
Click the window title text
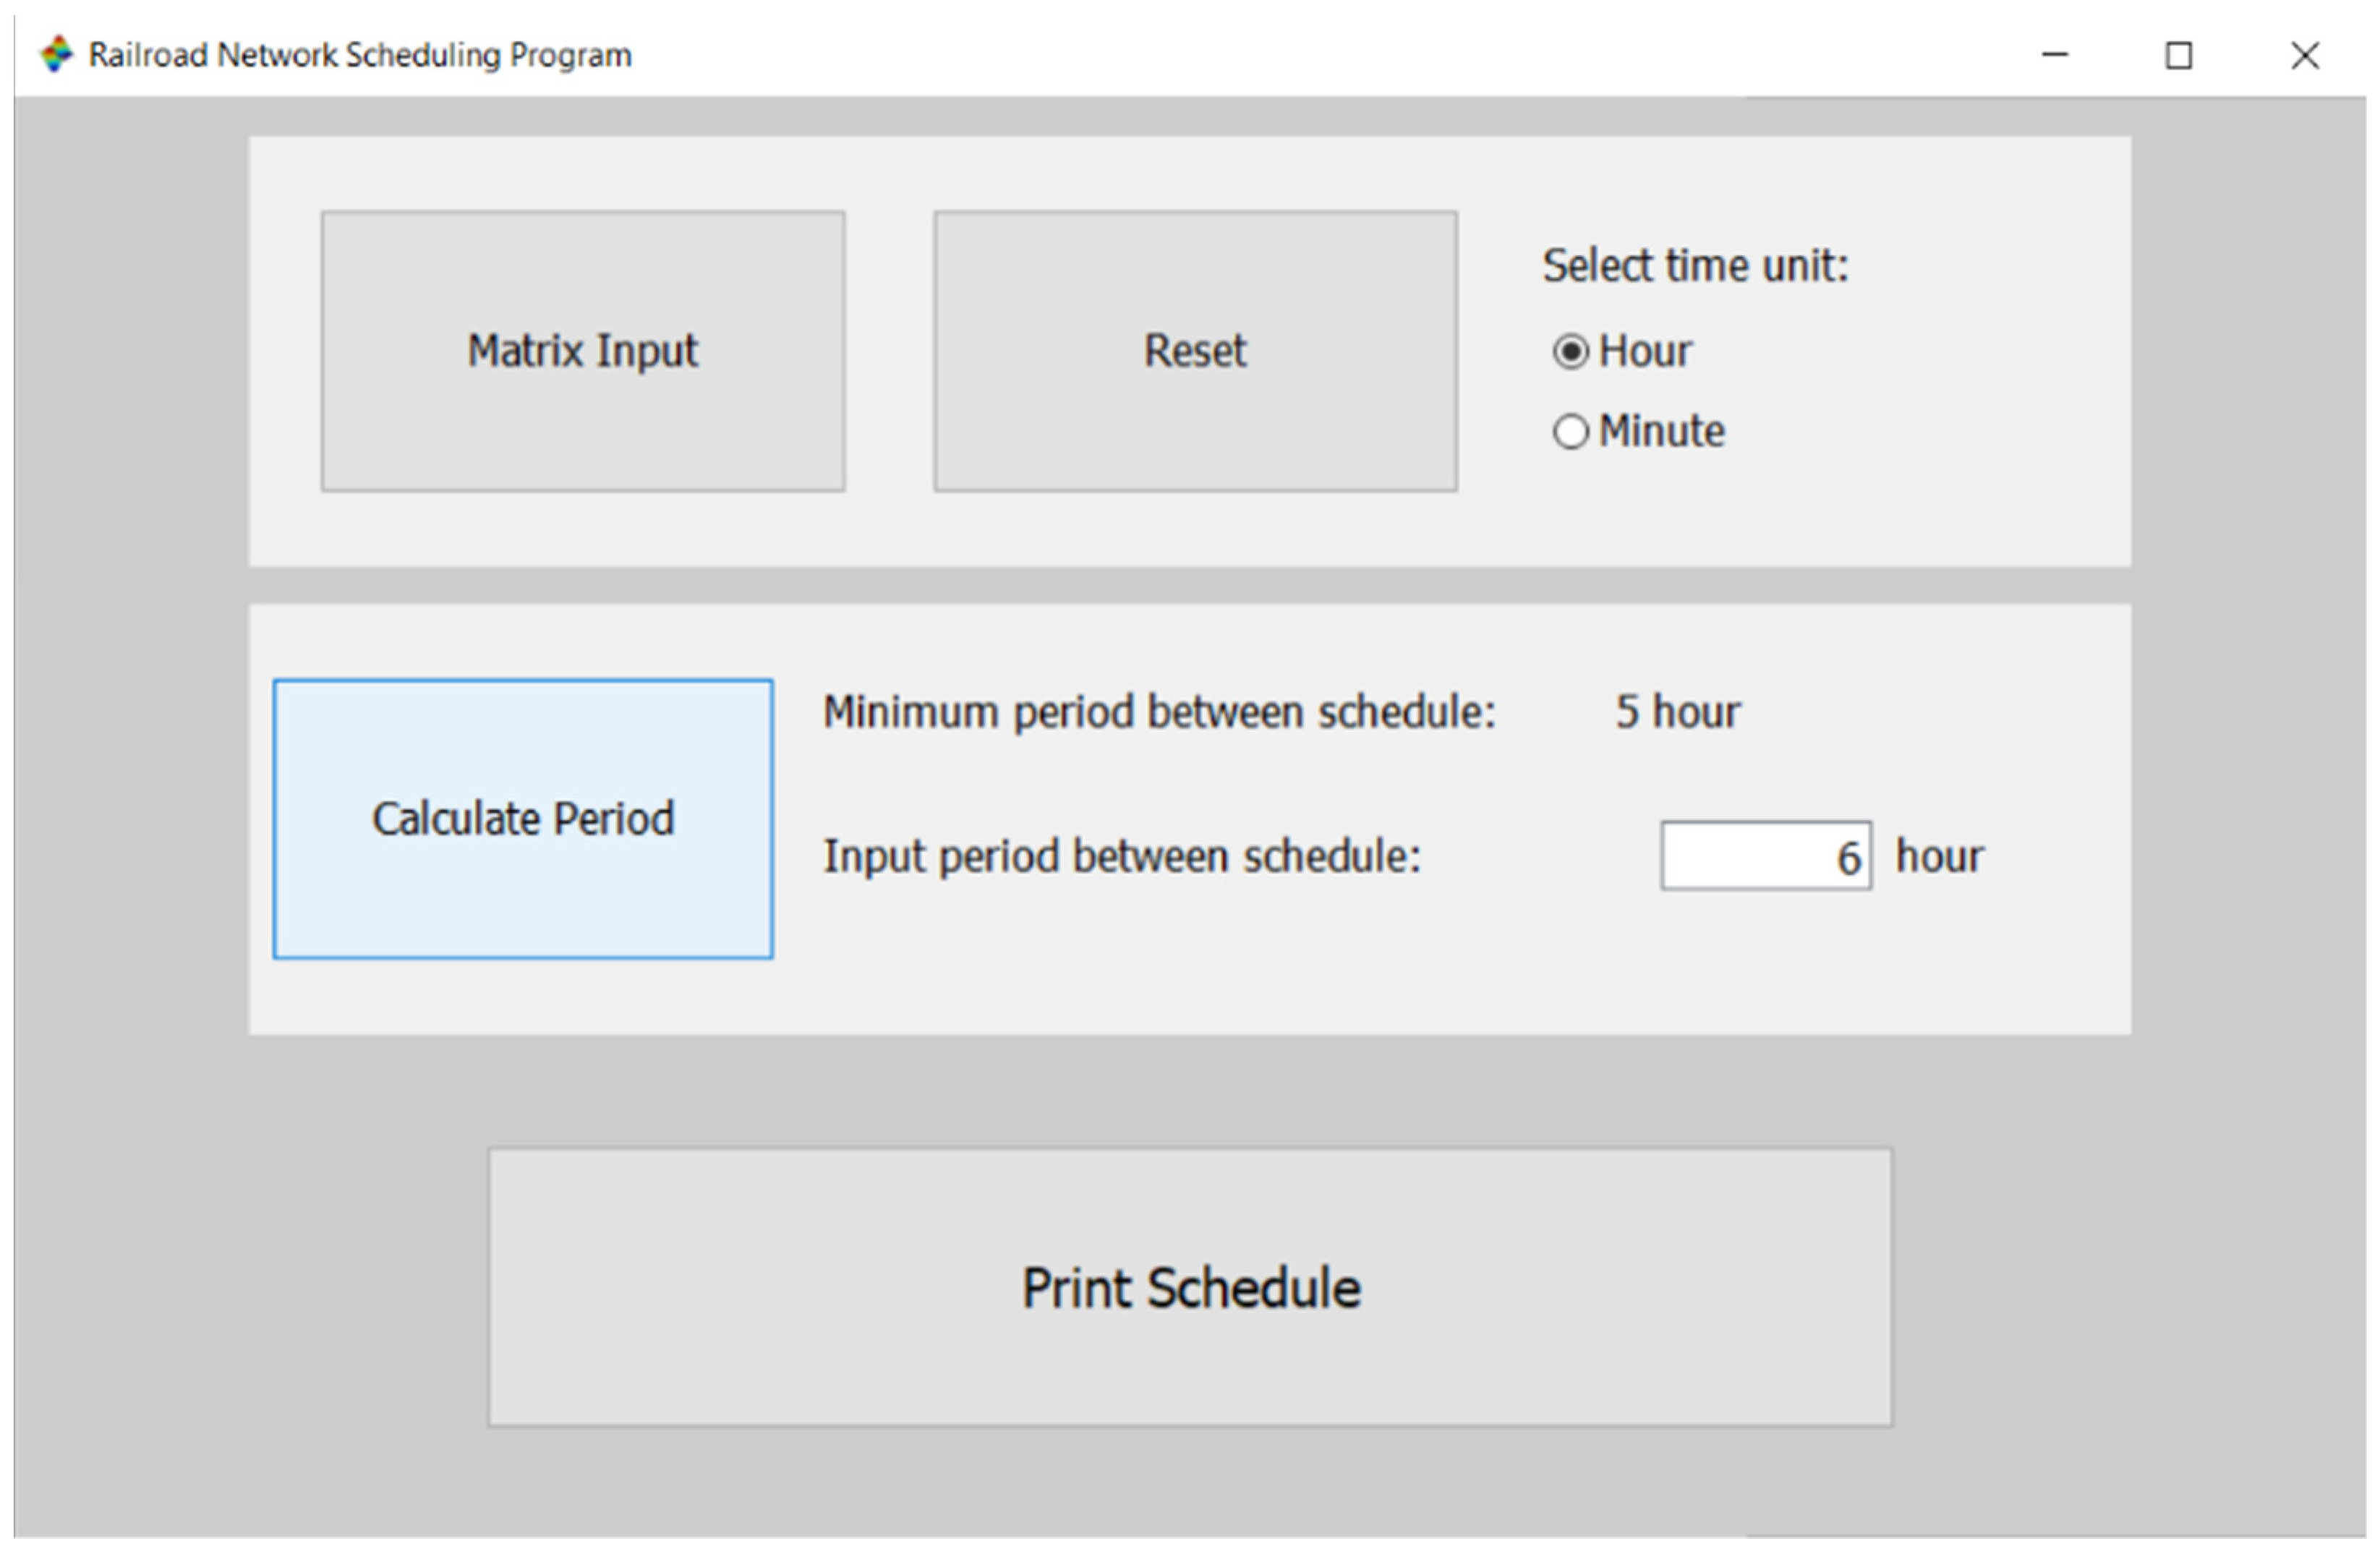tap(360, 54)
